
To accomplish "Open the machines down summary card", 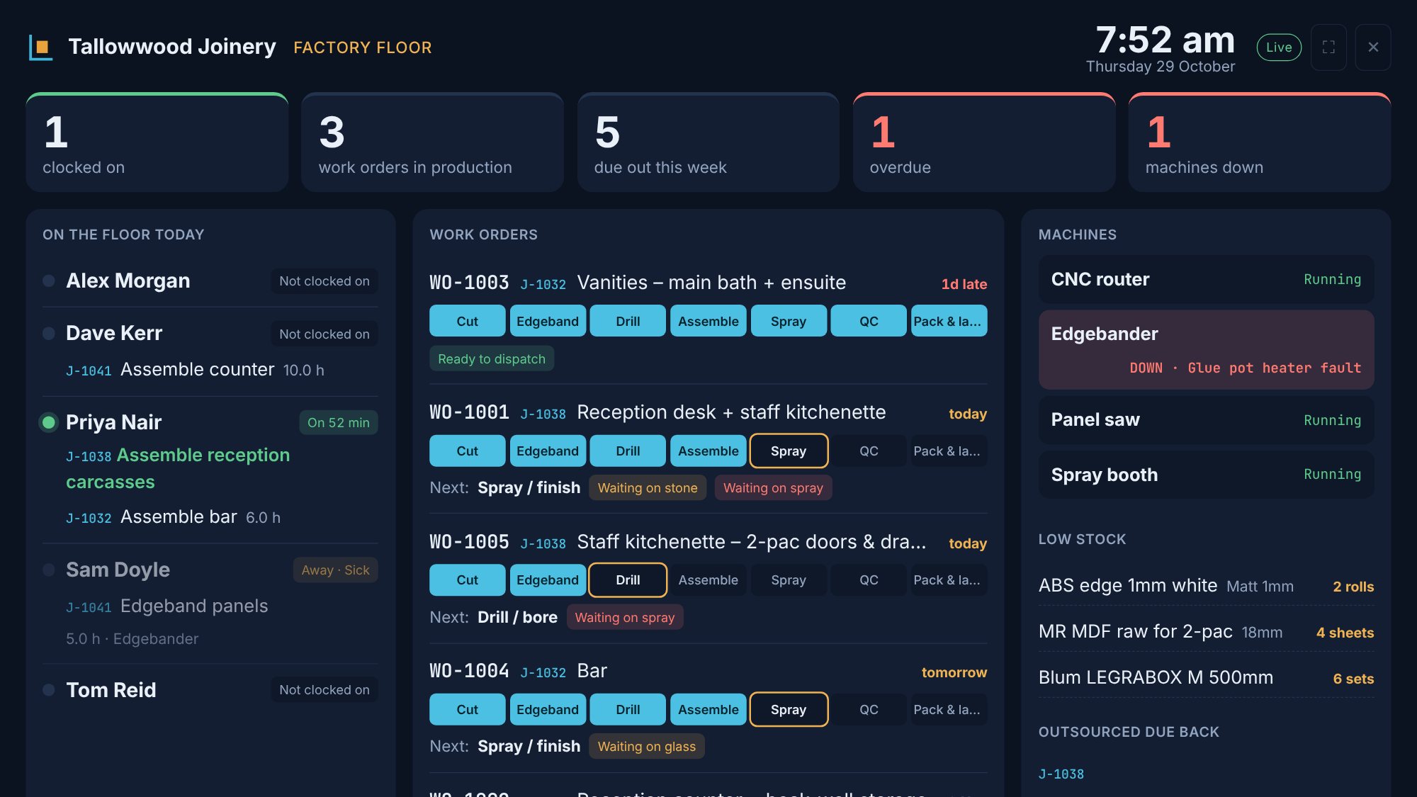I will pyautogui.click(x=1260, y=142).
